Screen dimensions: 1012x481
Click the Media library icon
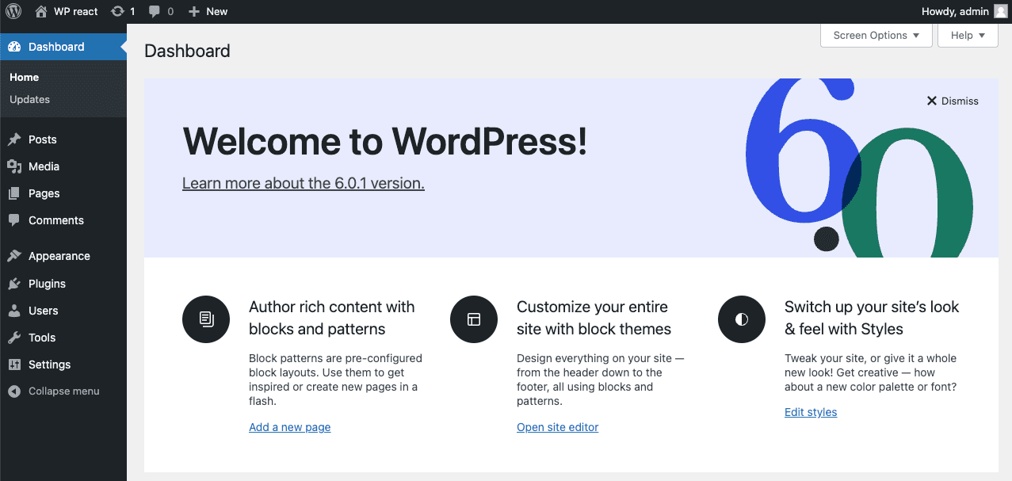(x=14, y=166)
